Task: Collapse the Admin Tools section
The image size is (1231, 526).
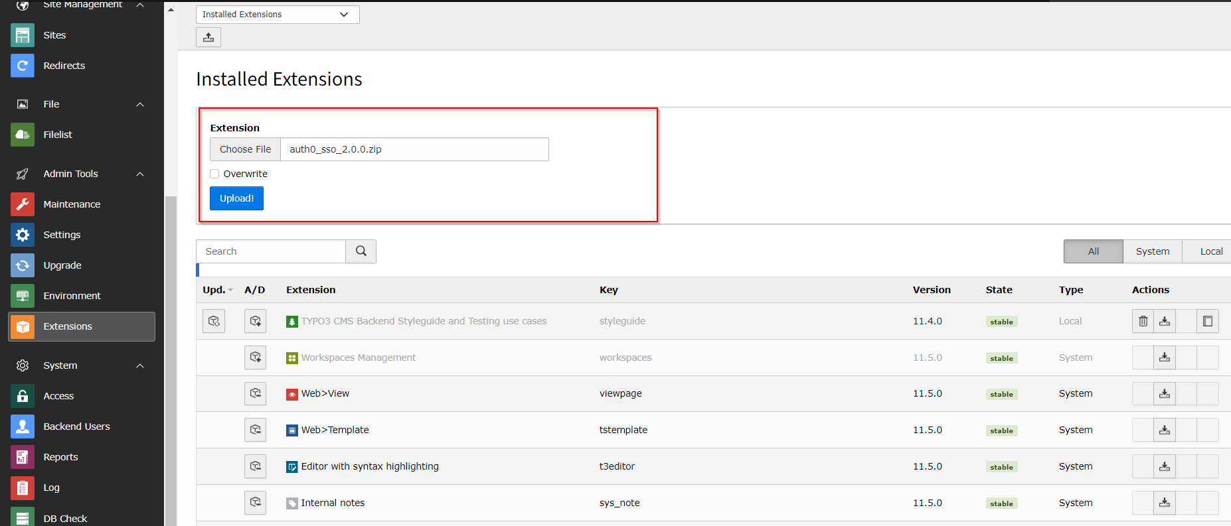Action: click(140, 174)
